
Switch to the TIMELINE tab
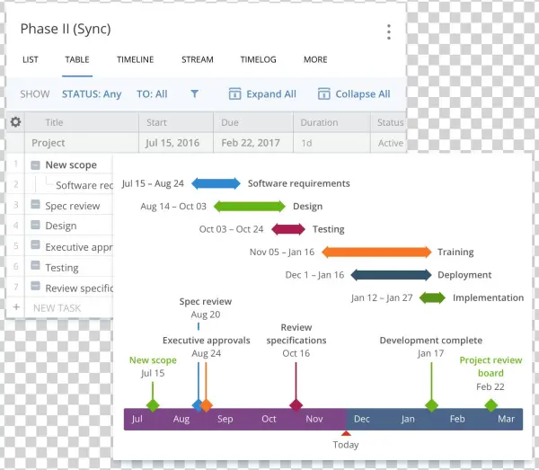click(x=135, y=60)
